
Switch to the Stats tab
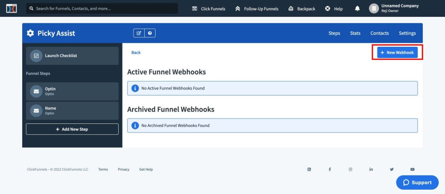point(355,33)
